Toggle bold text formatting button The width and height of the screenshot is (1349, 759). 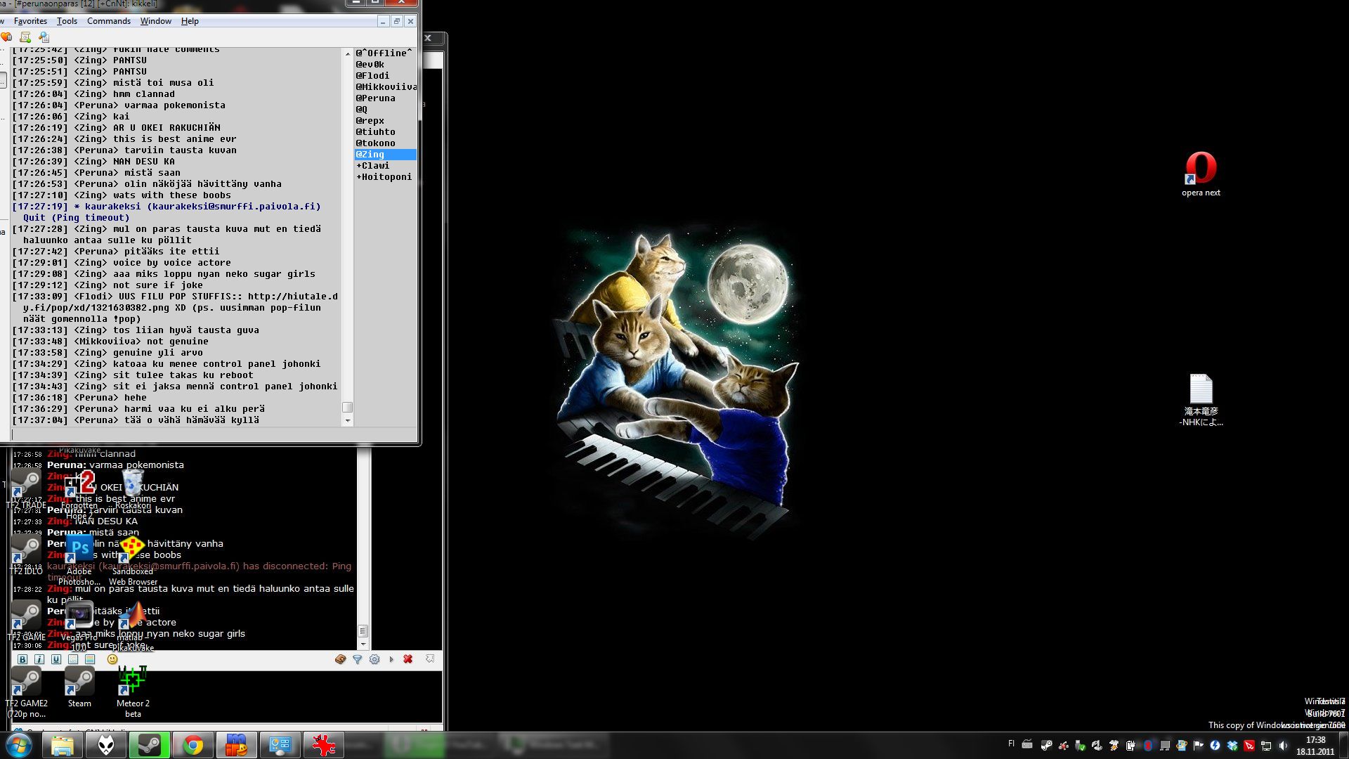22,659
